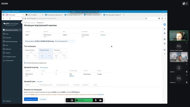Click the green Stop Share button

pos(84,100)
